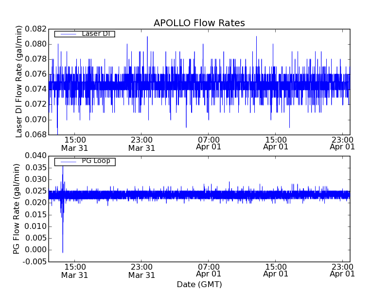
Task: Click the 0.005 tick on the PG Flow axis
Action: coord(35,238)
